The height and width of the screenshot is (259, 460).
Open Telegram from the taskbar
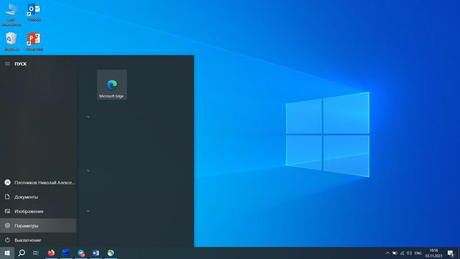pyautogui.click(x=81, y=253)
